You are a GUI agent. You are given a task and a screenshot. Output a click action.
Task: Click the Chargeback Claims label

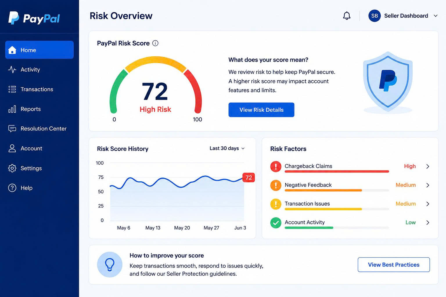308,166
